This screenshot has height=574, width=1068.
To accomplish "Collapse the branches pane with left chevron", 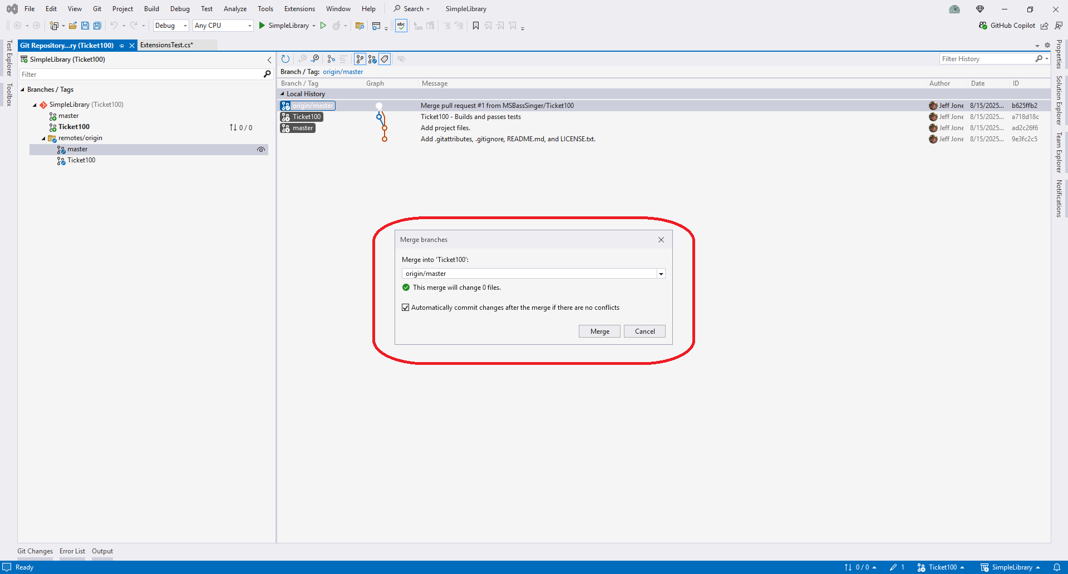I will pyautogui.click(x=269, y=60).
